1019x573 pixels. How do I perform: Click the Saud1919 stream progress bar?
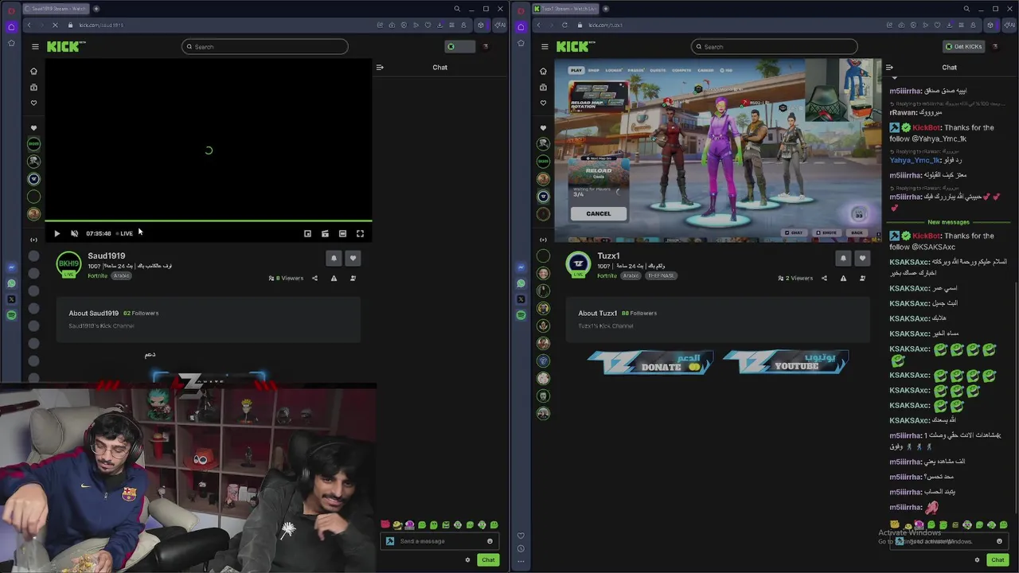pyautogui.click(x=209, y=220)
